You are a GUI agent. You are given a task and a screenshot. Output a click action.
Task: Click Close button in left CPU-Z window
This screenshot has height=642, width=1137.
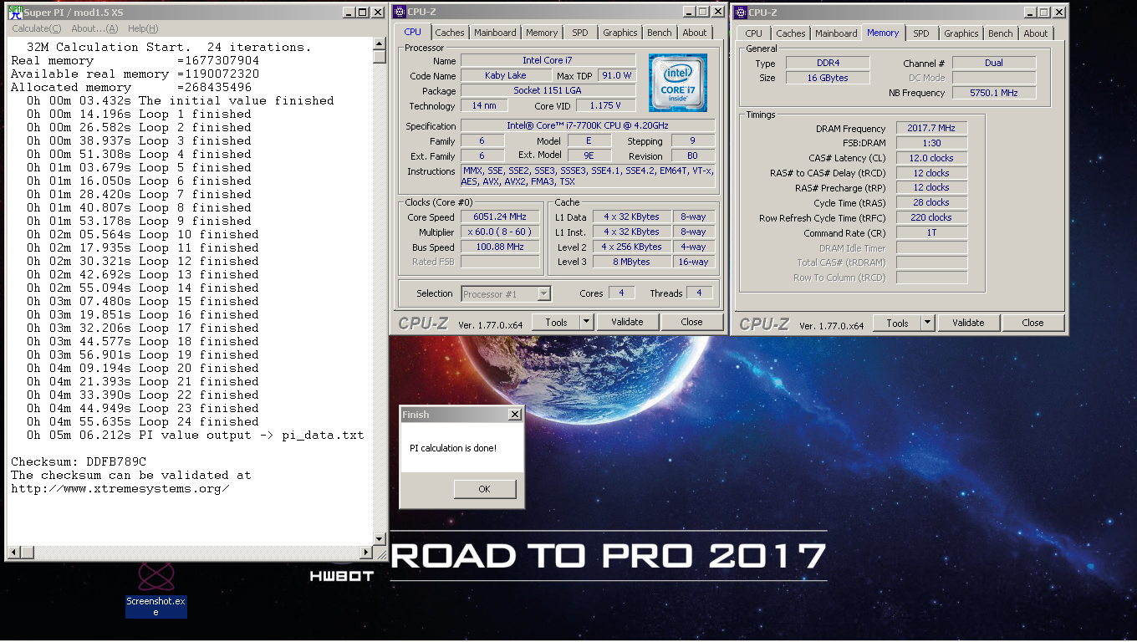[691, 322]
